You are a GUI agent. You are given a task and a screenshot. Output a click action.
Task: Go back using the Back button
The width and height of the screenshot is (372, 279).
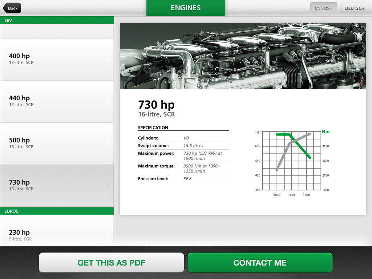pos(12,8)
